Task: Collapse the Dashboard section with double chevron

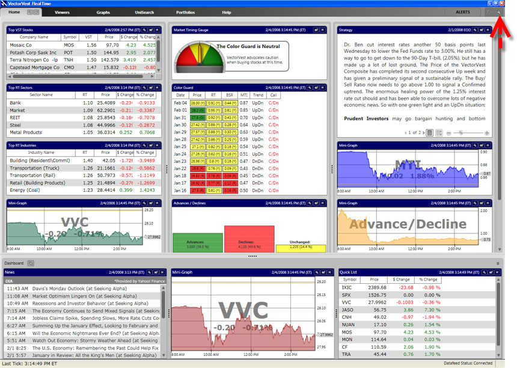Action: [498, 263]
